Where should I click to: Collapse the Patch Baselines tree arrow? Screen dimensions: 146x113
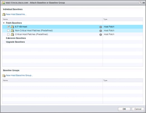(x=4, y=23)
